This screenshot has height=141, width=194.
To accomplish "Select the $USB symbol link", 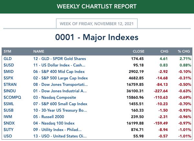I will (x=8, y=110).
